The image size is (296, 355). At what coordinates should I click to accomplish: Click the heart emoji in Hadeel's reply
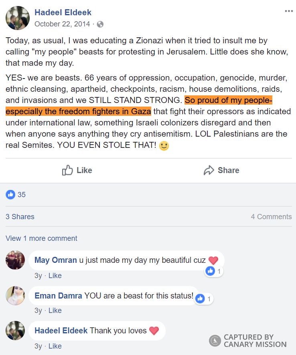(x=154, y=331)
